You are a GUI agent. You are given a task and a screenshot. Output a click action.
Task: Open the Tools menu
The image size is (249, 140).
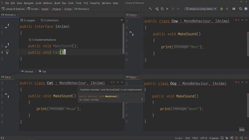pos(79,3)
